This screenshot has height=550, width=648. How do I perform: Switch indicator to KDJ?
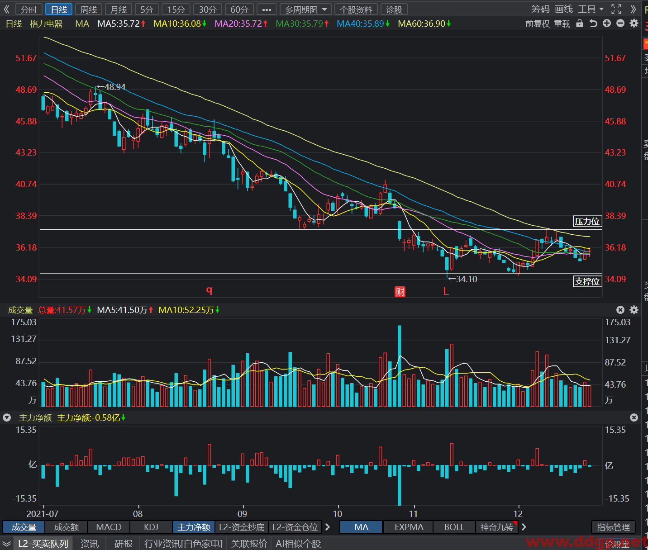pos(151,527)
